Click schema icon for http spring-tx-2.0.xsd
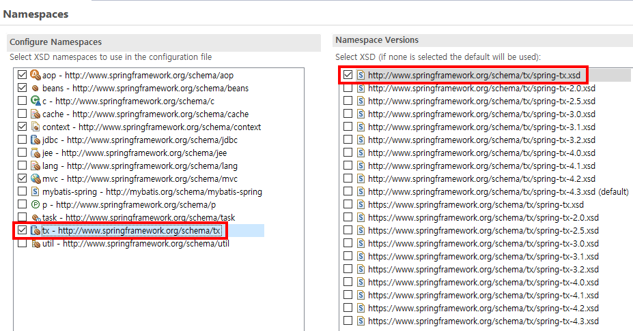633x331 pixels. (361, 88)
